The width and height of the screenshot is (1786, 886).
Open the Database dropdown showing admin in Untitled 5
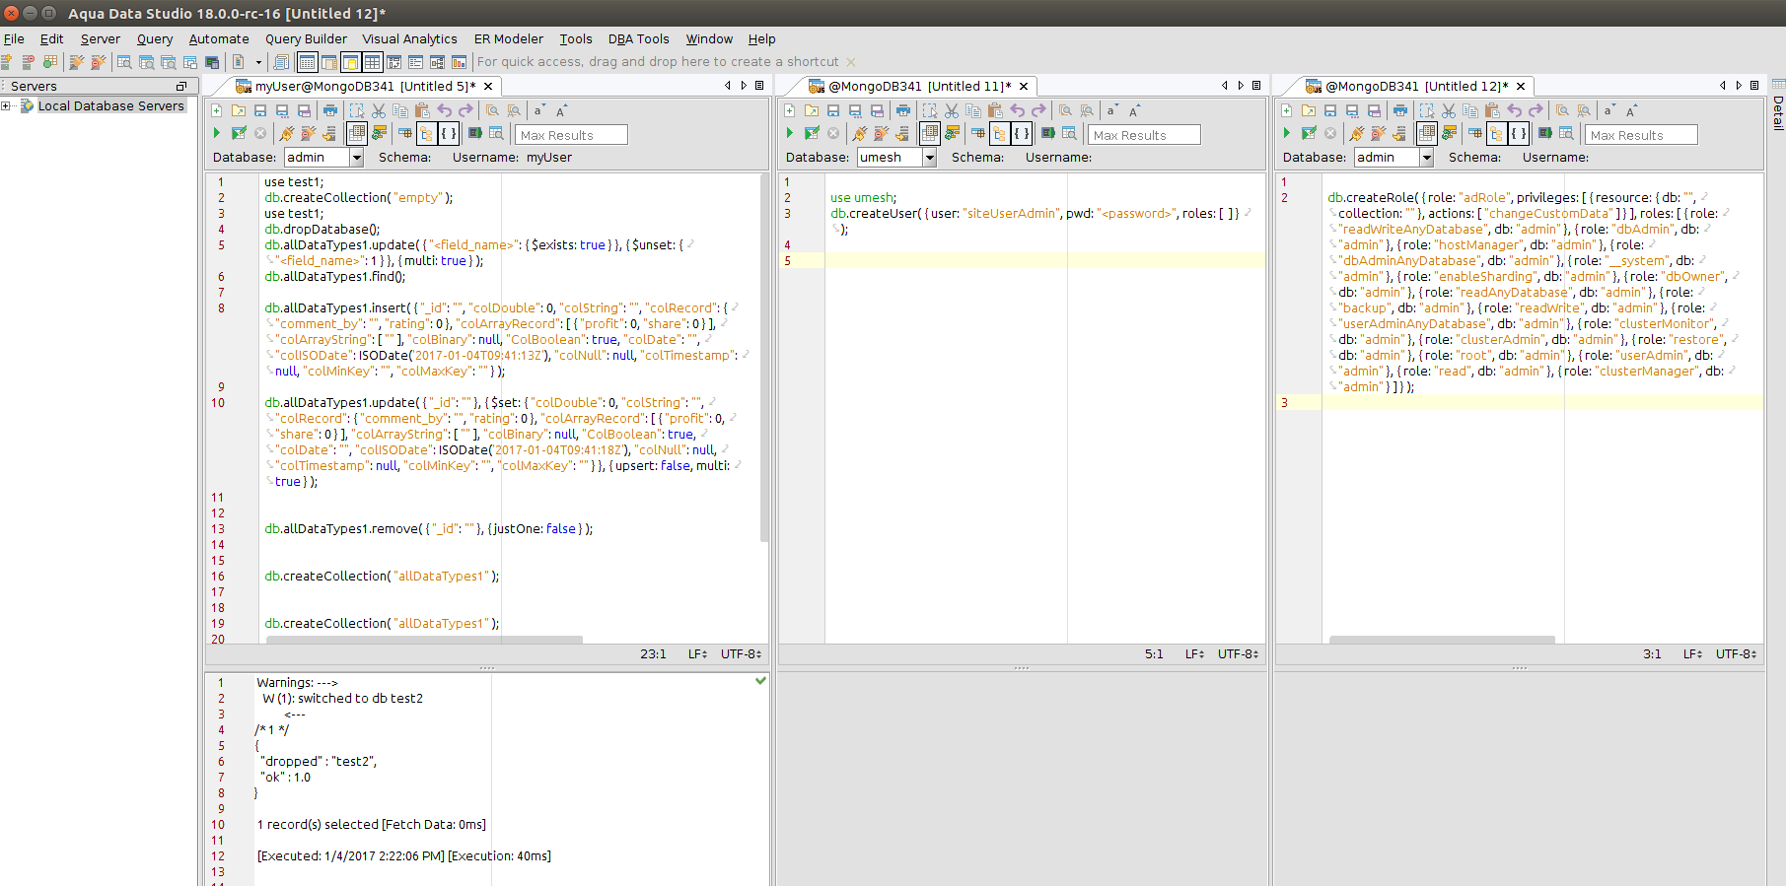[356, 158]
